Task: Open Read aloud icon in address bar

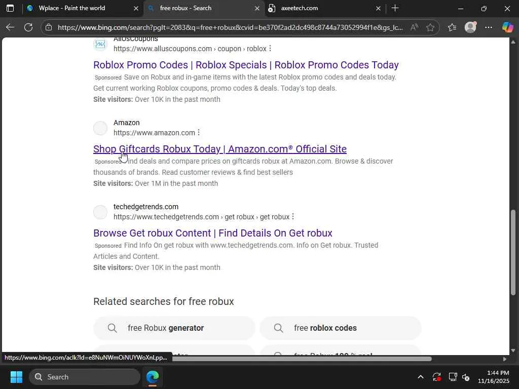Action: coord(414,27)
